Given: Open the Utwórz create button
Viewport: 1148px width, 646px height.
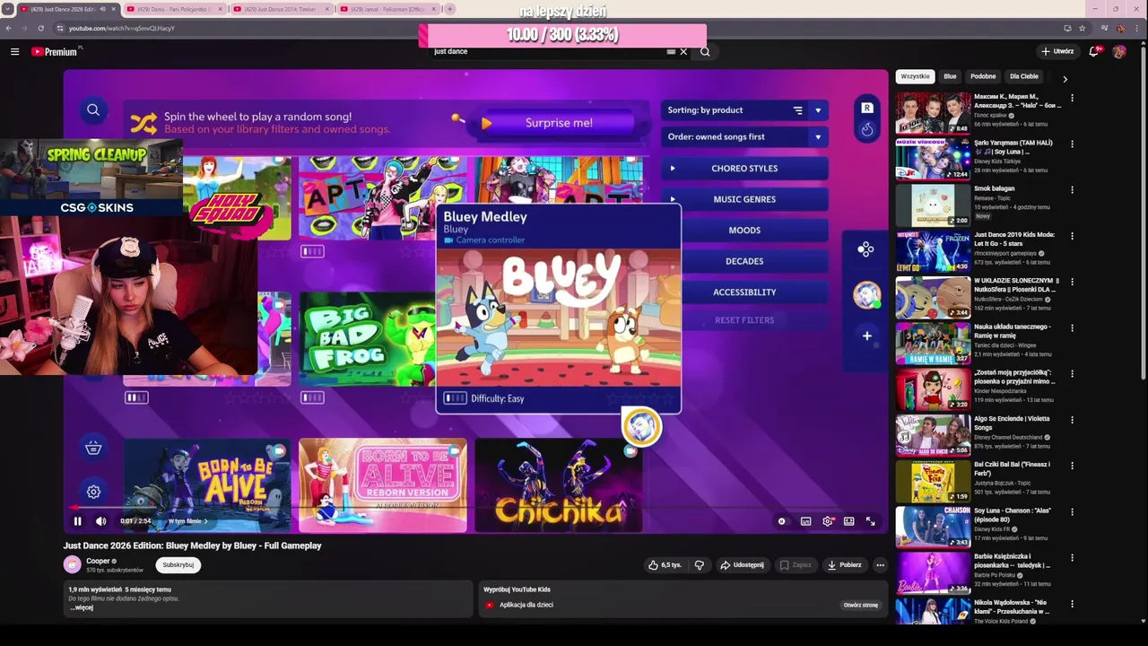Looking at the screenshot, I should (1057, 51).
